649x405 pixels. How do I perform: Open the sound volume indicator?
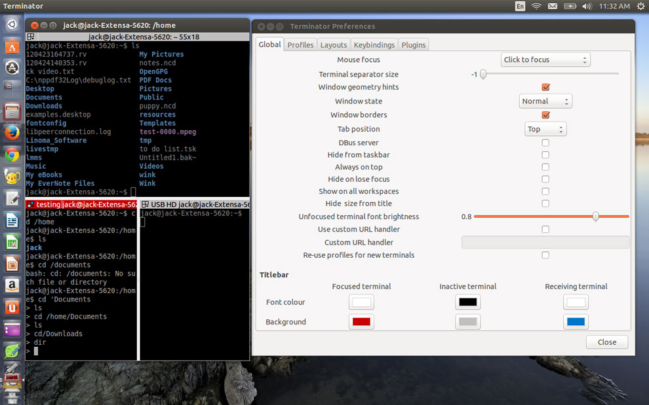(x=587, y=6)
